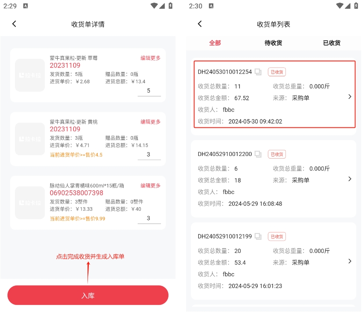This screenshot has height=312, width=362.
Task: Tap 编辑更多 for 草莓 item
Action: 150,58
